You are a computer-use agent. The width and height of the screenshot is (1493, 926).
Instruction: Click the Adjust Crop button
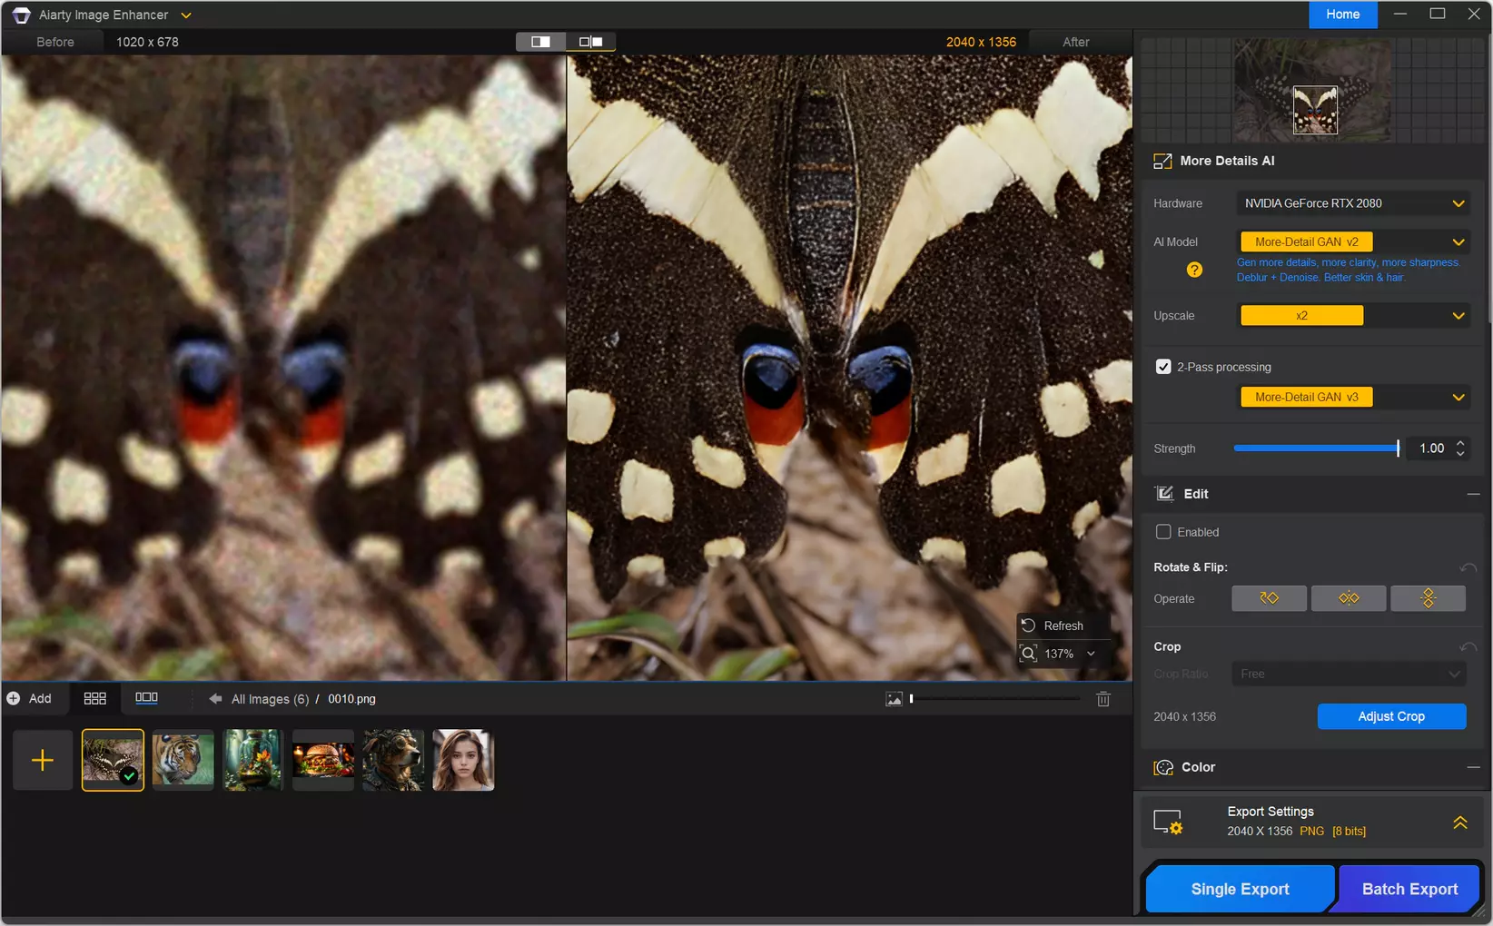click(x=1390, y=716)
